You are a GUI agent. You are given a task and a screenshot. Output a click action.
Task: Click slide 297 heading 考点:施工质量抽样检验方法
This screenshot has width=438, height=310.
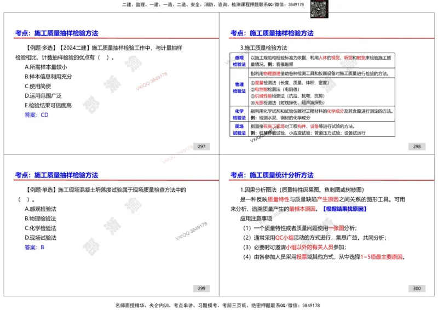click(x=57, y=33)
